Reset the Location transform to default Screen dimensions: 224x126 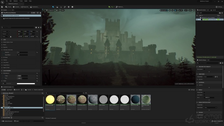point(37,31)
